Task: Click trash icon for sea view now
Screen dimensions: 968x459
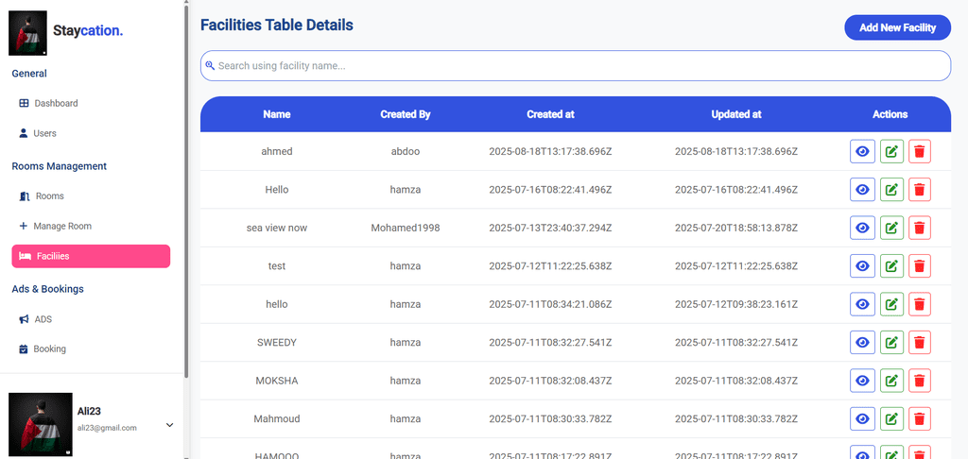Action: pyautogui.click(x=919, y=228)
